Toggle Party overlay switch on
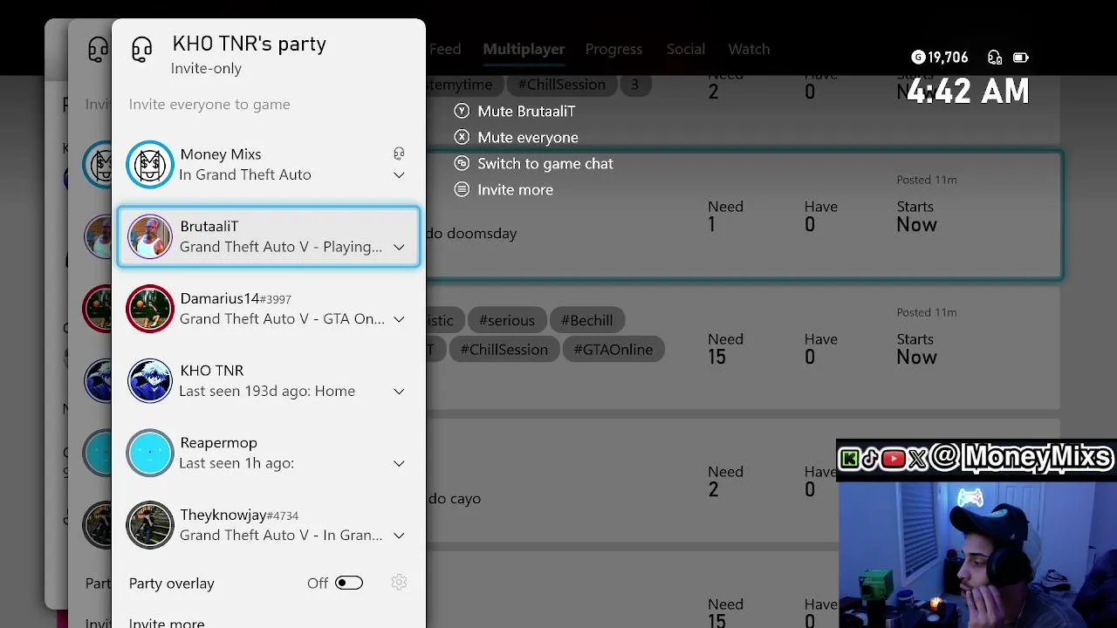 (349, 583)
